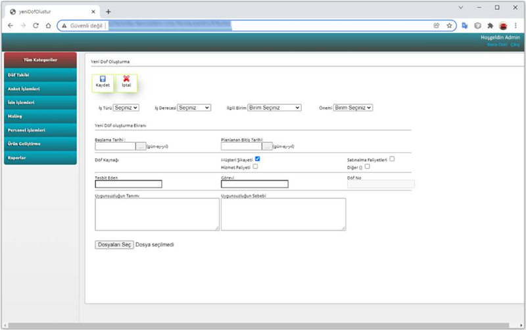Open the extensions puzzle icon
This screenshot has width=526, height=330.
point(490,26)
